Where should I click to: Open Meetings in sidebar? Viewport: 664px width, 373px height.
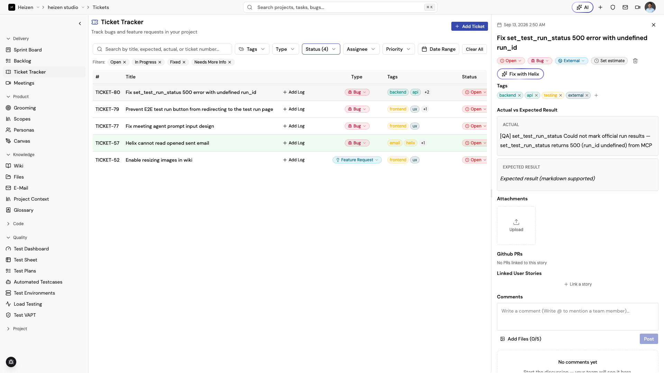[x=44, y=83]
